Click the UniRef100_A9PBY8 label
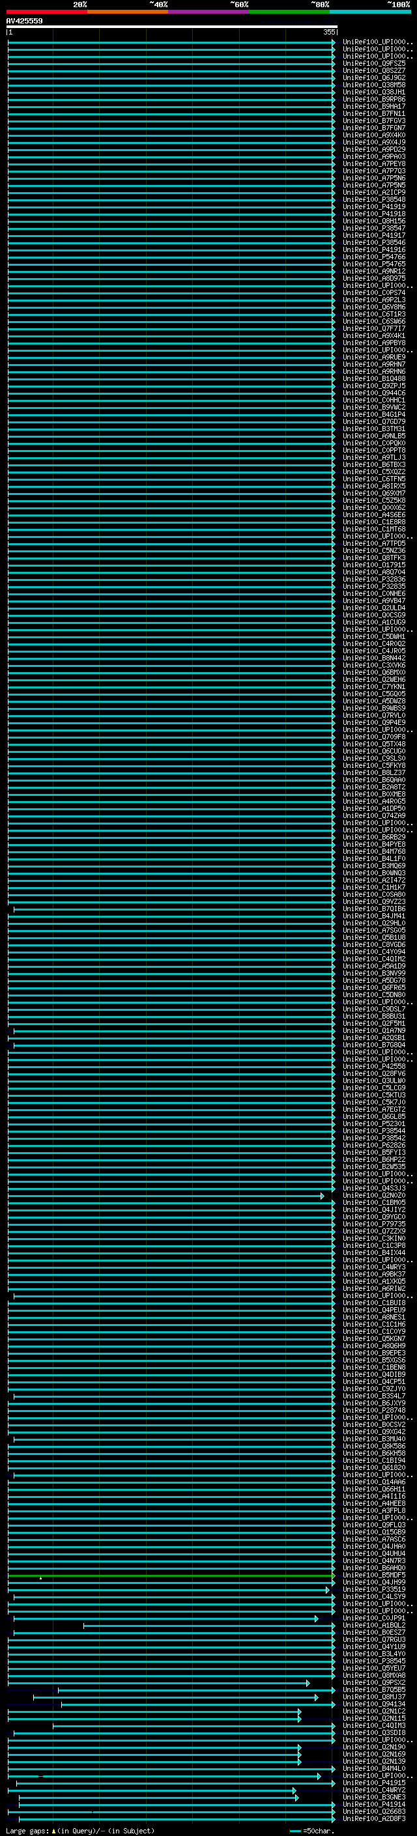This screenshot has width=417, height=1836. click(374, 343)
